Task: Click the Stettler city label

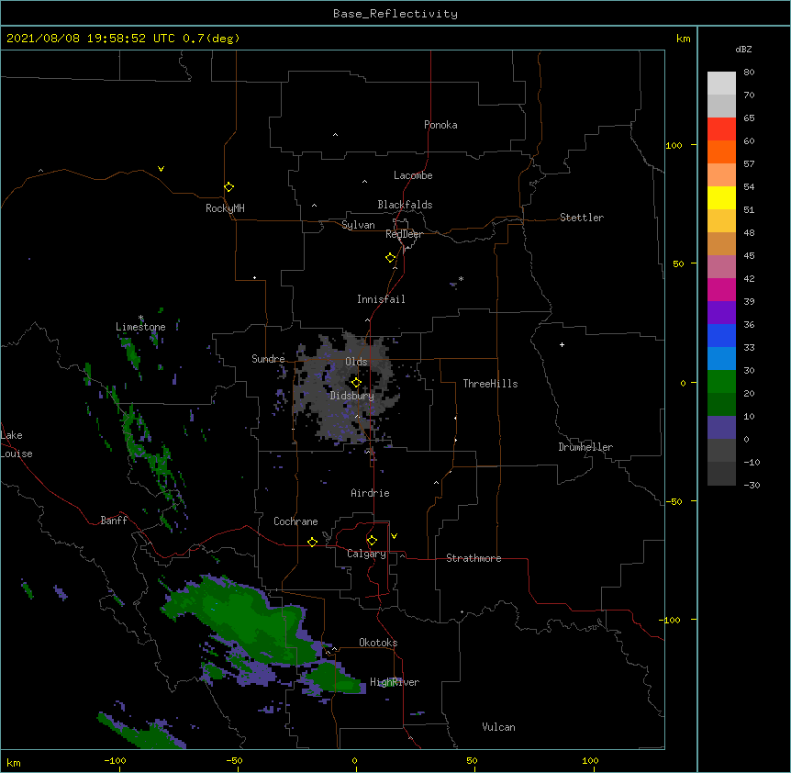Action: click(x=582, y=218)
